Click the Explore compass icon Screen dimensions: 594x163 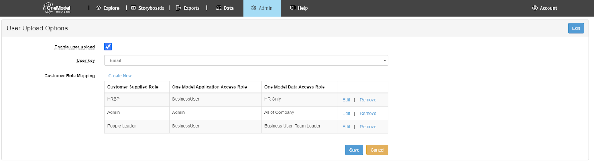click(98, 8)
